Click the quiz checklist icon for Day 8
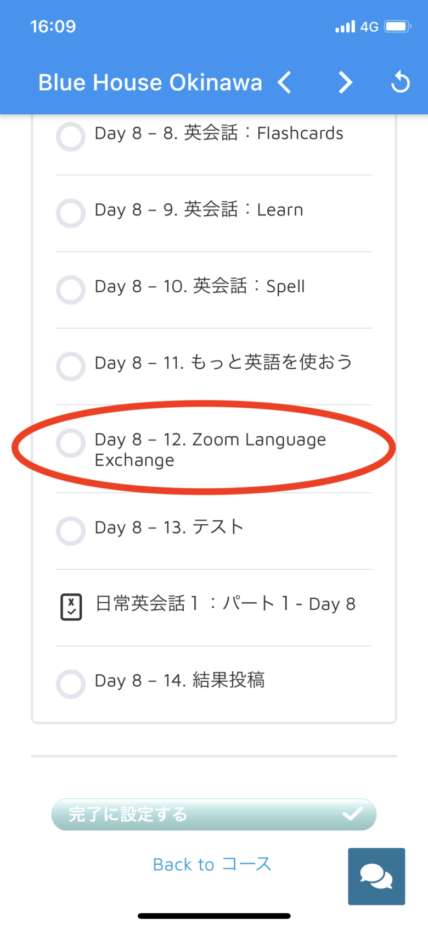428x928 pixels. point(71,607)
